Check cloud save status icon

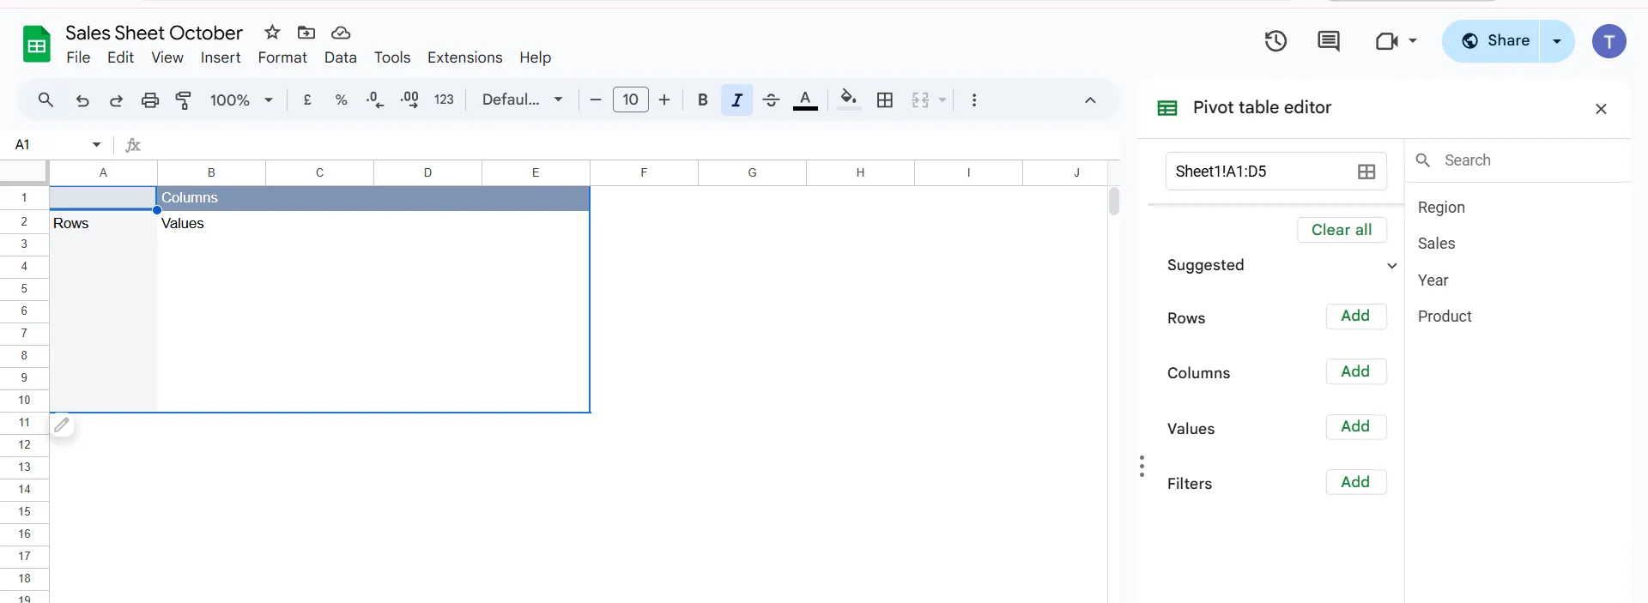(341, 33)
